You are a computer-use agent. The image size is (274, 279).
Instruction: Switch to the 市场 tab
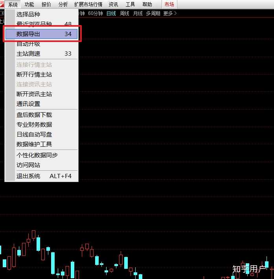[x=169, y=4]
